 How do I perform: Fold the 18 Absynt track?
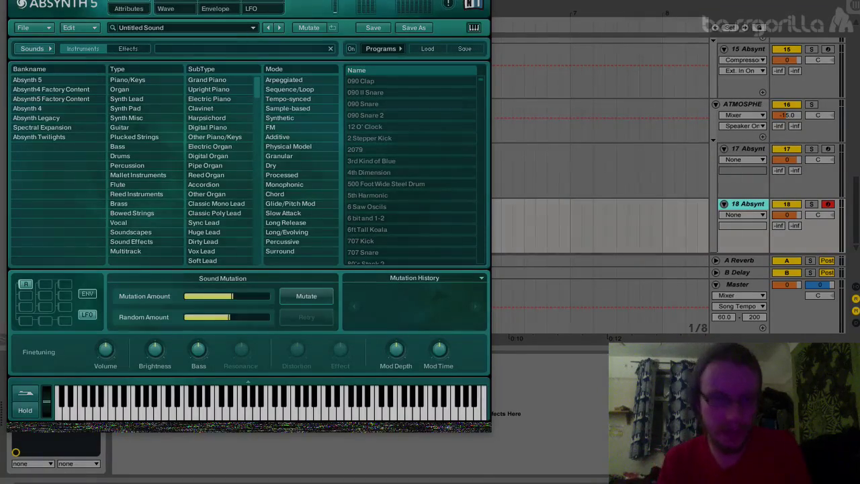tap(724, 204)
